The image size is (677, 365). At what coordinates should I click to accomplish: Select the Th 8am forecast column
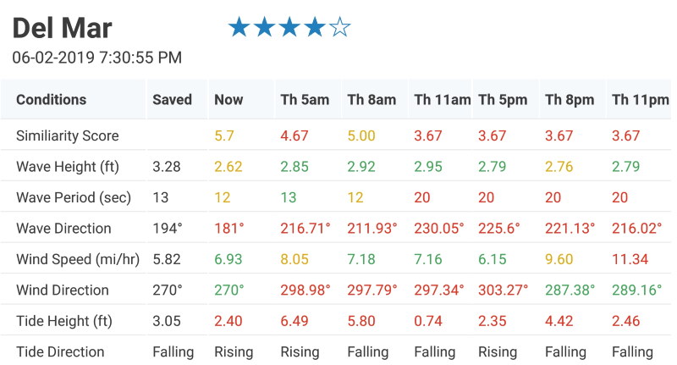click(x=372, y=100)
